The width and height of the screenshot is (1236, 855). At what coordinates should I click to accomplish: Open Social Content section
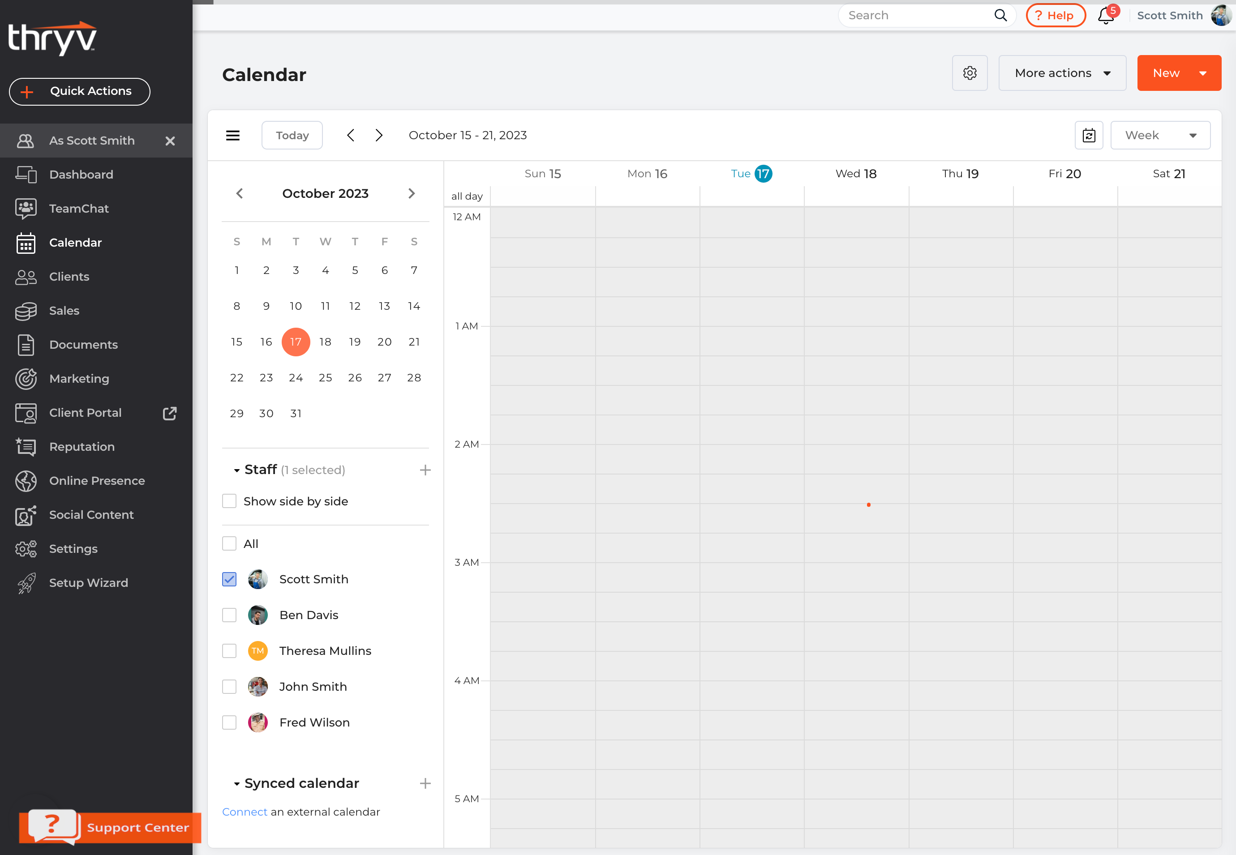tap(91, 514)
